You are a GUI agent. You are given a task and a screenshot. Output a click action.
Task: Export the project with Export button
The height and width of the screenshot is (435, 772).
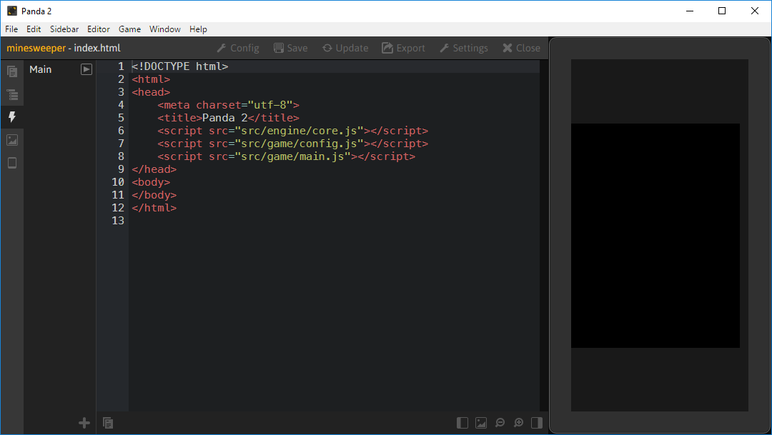pos(403,49)
